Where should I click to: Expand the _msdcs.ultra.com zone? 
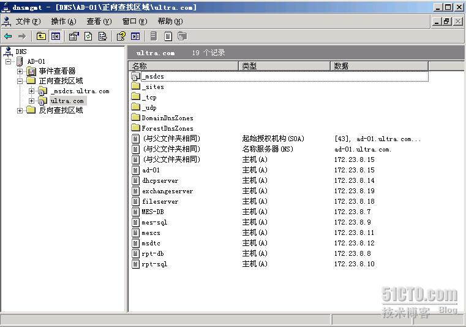[31, 91]
